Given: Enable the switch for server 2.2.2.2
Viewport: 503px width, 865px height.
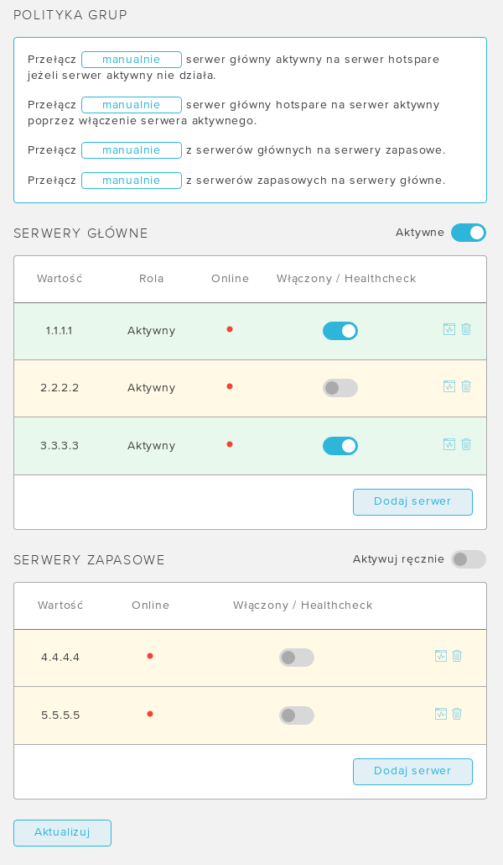Looking at the screenshot, I should pos(340,388).
